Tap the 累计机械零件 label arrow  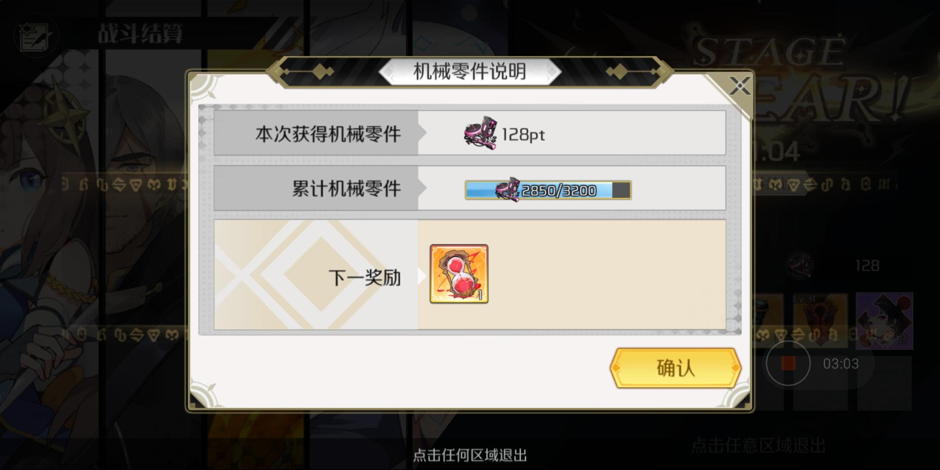click(x=422, y=188)
